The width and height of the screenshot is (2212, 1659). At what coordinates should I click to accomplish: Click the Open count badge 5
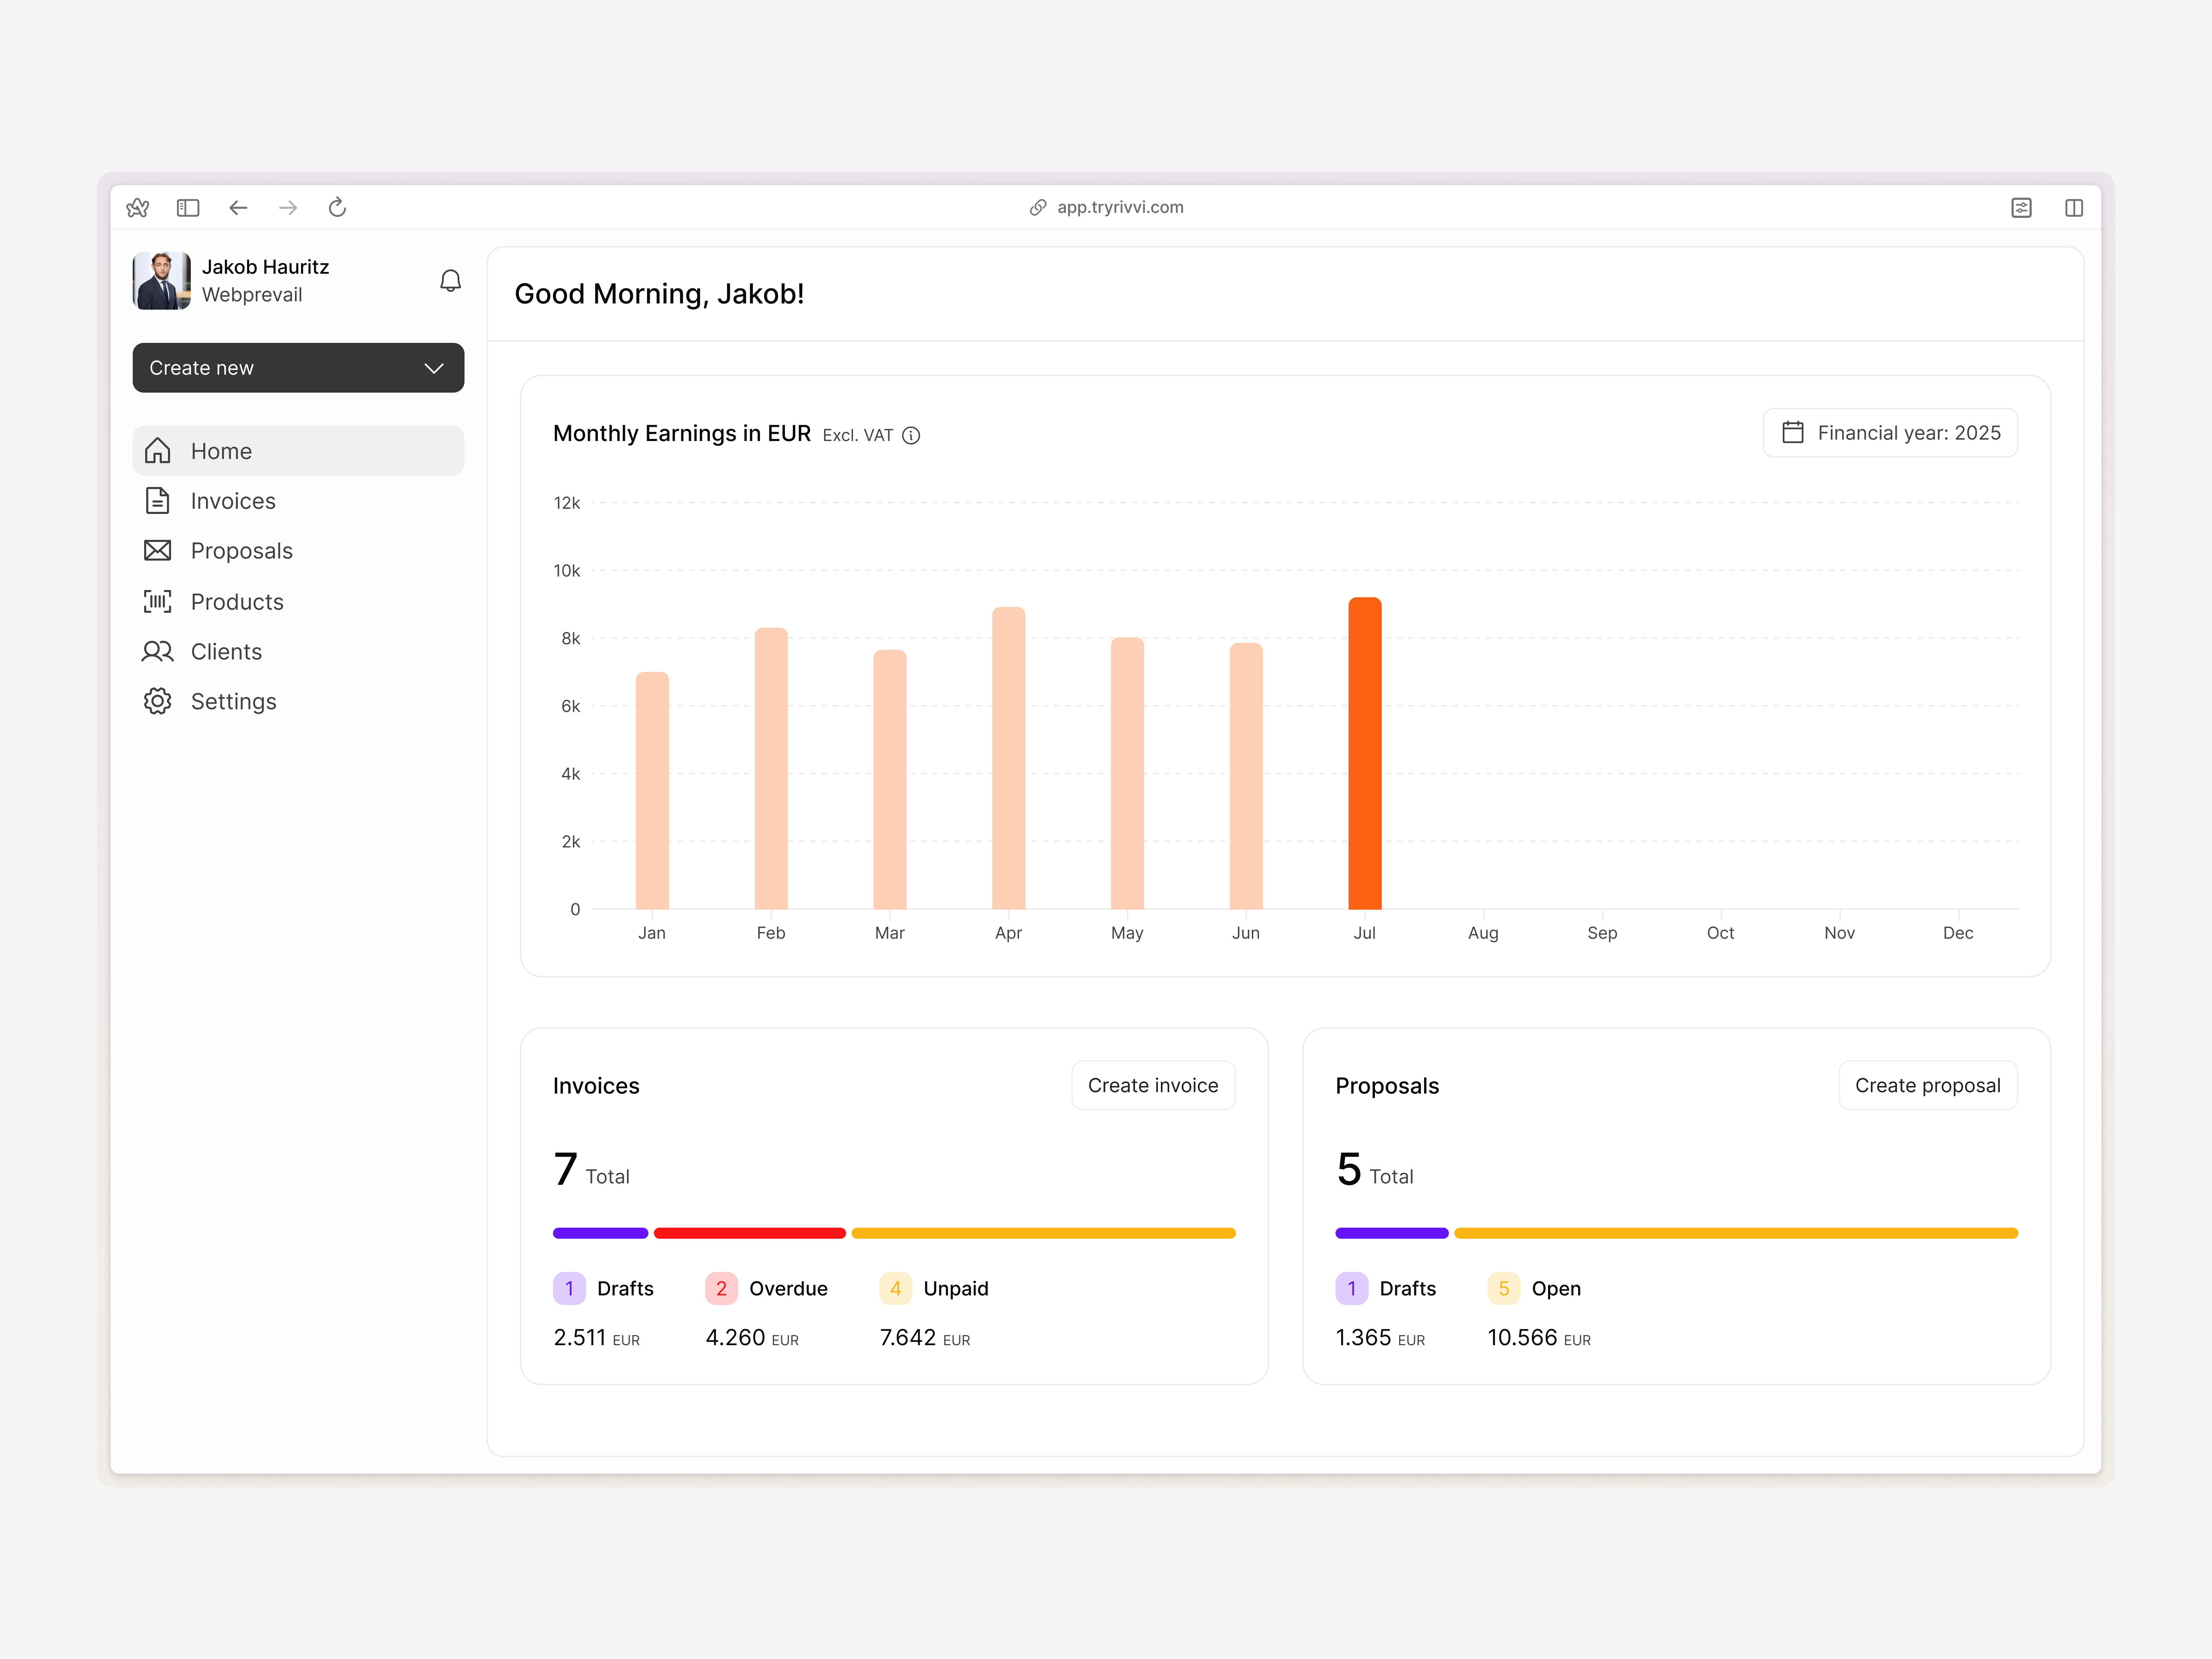click(1504, 1288)
